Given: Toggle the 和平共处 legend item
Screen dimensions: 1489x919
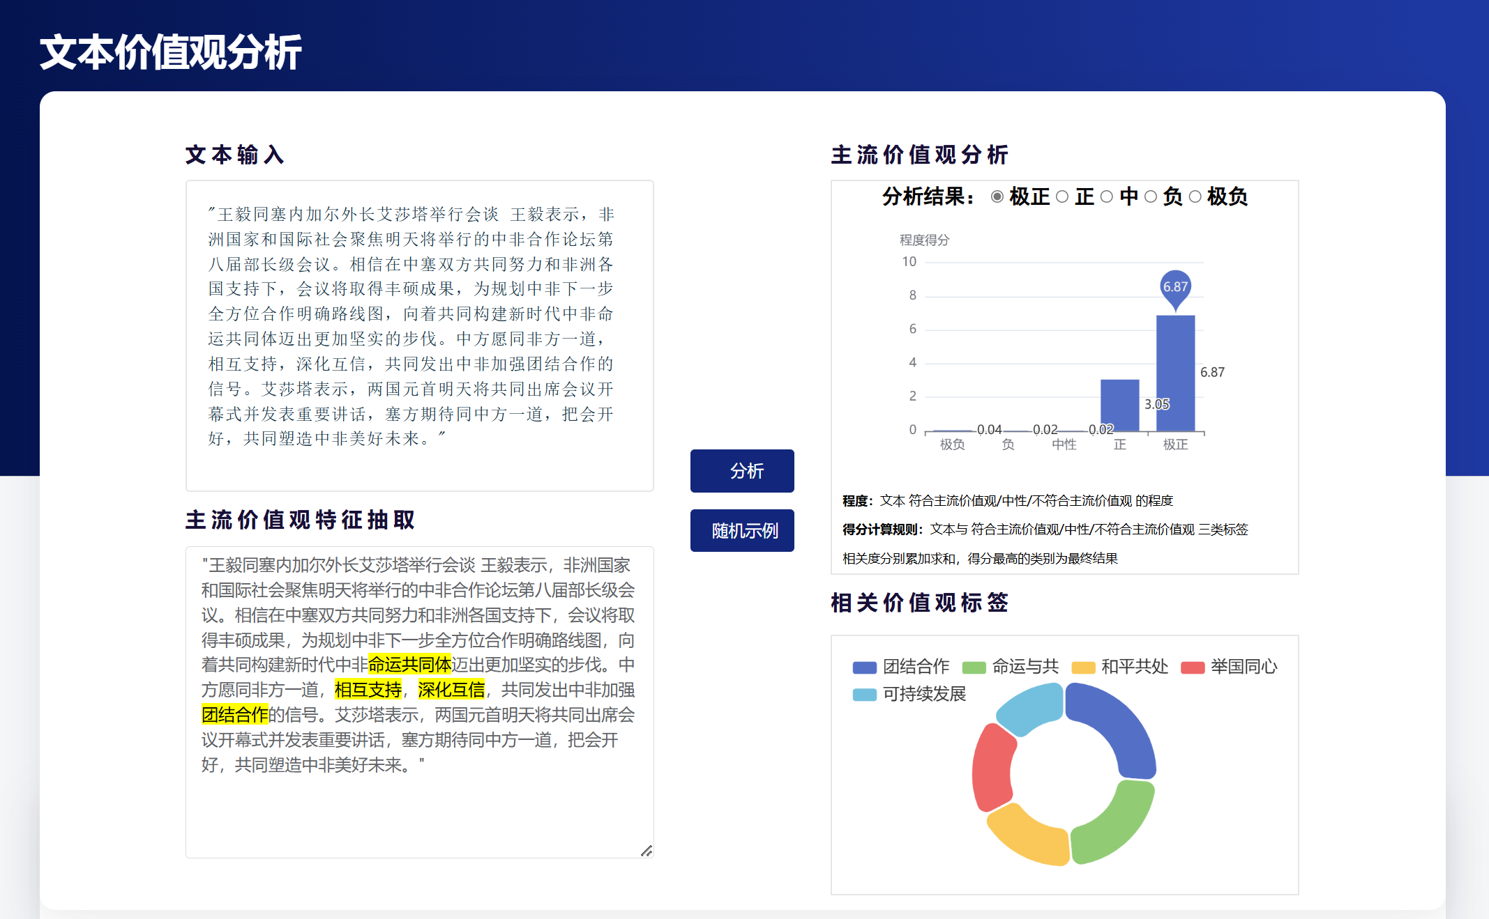Looking at the screenshot, I should (1120, 667).
